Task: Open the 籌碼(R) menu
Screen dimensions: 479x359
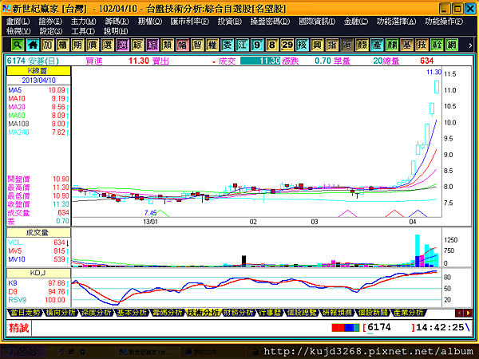Action: tap(117, 22)
